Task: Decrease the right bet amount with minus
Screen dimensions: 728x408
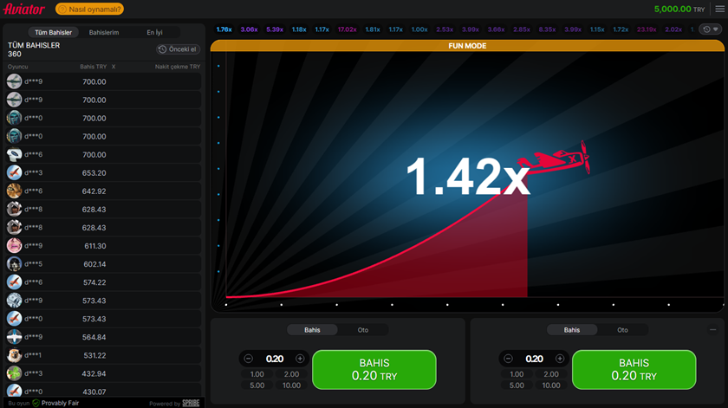Action: tap(508, 359)
